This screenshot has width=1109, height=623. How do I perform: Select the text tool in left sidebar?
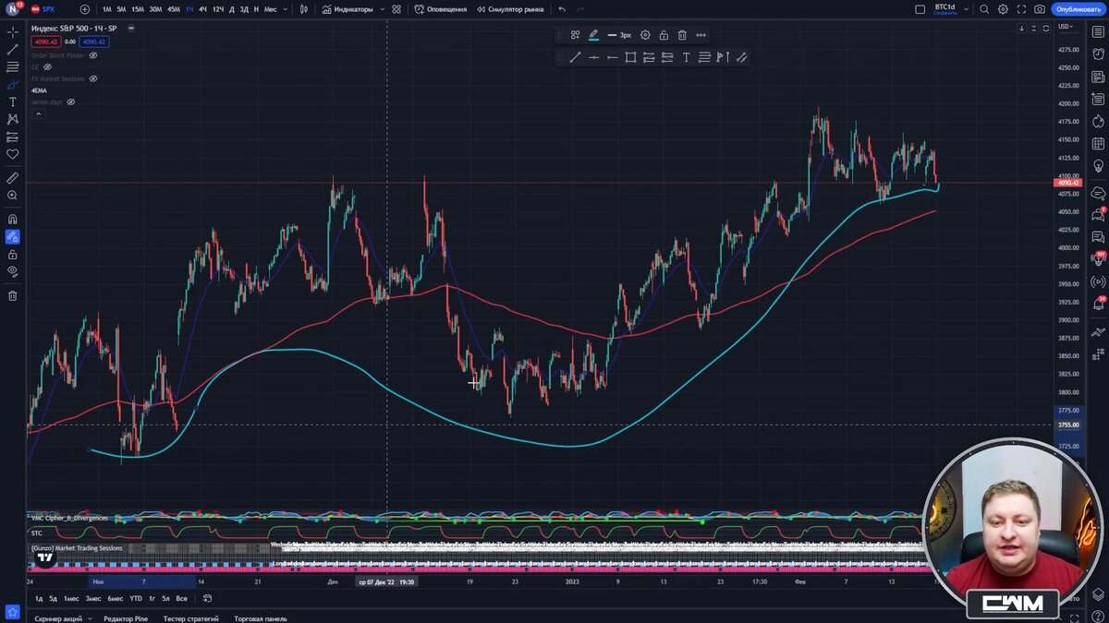pyautogui.click(x=13, y=102)
